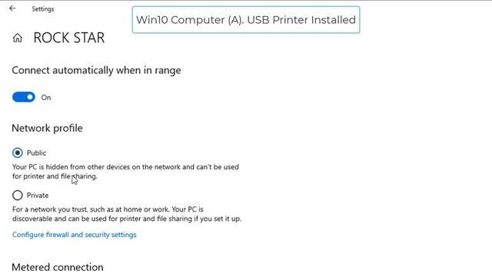Go back with the arrow icon

(x=12, y=8)
